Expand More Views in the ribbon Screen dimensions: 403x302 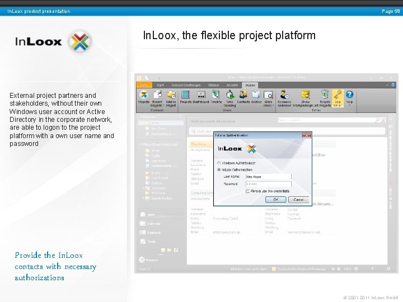pos(268,98)
